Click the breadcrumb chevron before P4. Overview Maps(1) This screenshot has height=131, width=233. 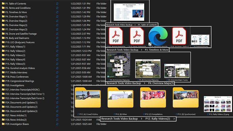tap(145, 83)
